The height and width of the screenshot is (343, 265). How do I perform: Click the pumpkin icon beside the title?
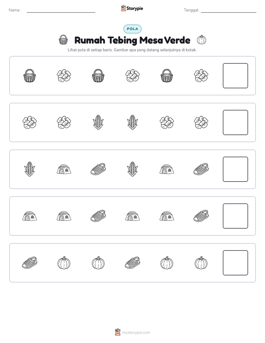[x=202, y=40]
